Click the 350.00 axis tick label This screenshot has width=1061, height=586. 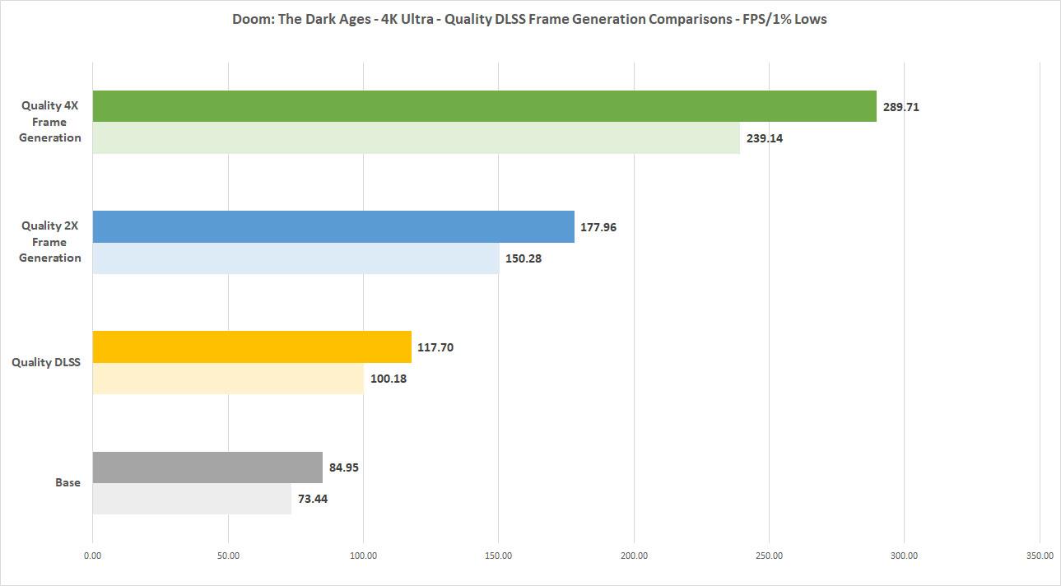pyautogui.click(x=1040, y=556)
